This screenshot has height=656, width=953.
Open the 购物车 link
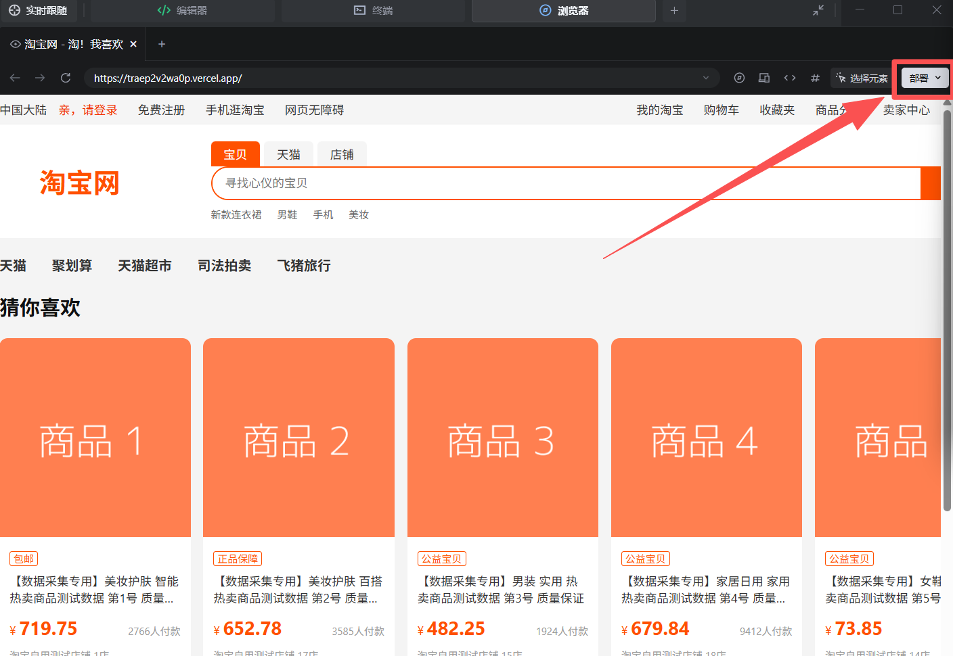(721, 110)
